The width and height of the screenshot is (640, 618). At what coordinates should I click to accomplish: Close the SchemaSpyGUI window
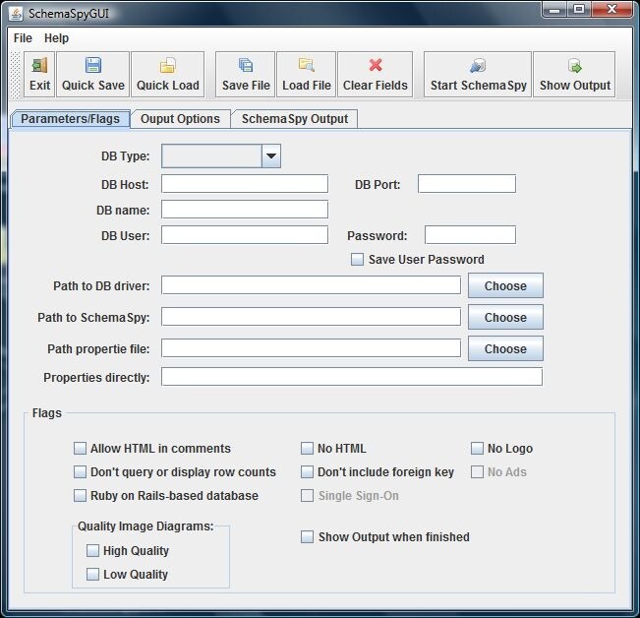[611, 10]
